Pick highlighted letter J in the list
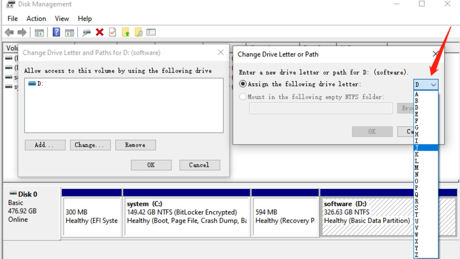Image resolution: width=460 pixels, height=259 pixels. (426, 148)
